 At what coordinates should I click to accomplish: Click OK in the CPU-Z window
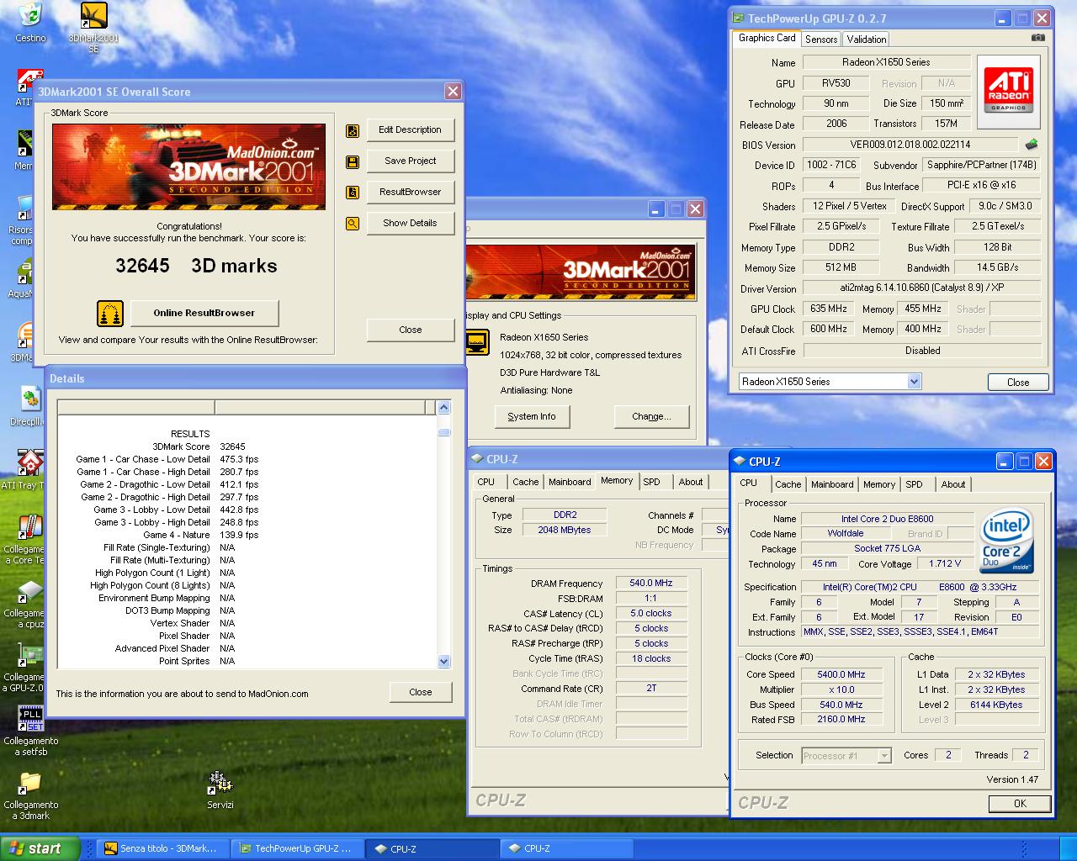click(1020, 804)
